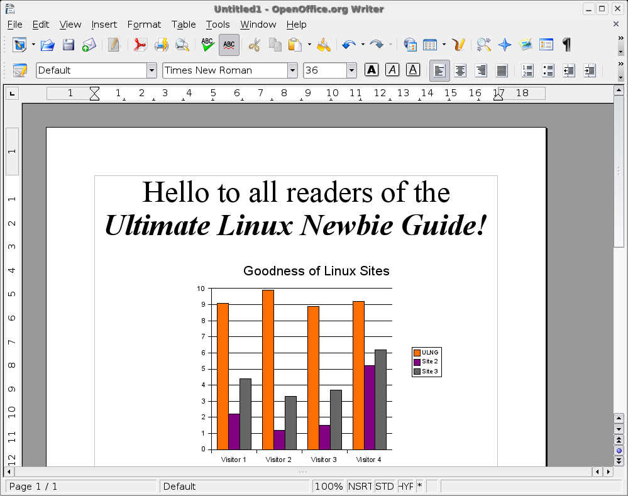This screenshot has height=496, width=628.
Task: Click the 100% zoom status field
Action: (328, 486)
